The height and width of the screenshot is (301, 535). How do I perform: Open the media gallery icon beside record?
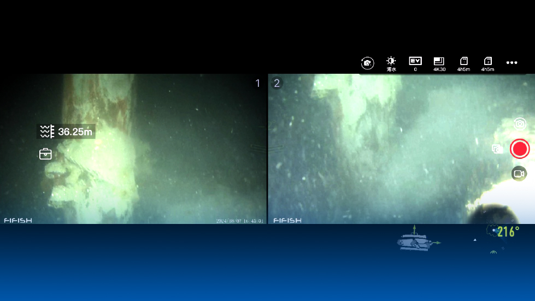coord(497,149)
